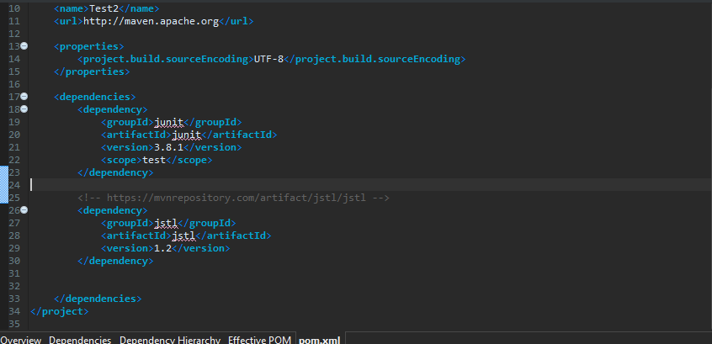Open the Effective POM tab

(x=259, y=339)
